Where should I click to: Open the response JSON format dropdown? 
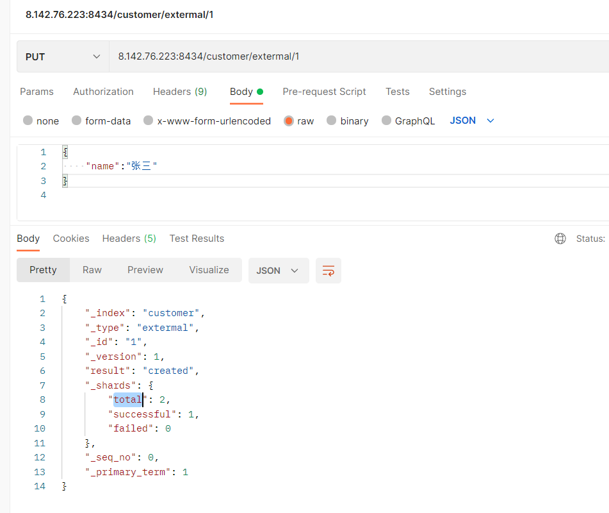[x=279, y=271]
